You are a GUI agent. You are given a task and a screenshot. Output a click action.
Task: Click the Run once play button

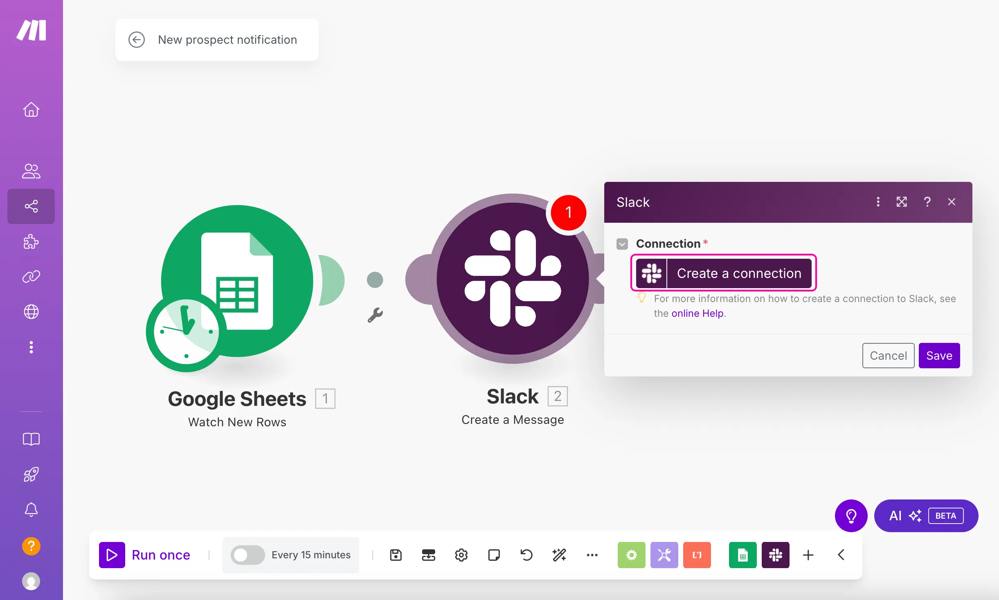pyautogui.click(x=112, y=555)
